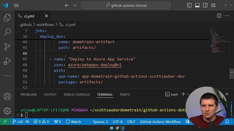Click the forwarded ports indicator showing 0
The height and width of the screenshot is (131, 234).
click(x=57, y=122)
